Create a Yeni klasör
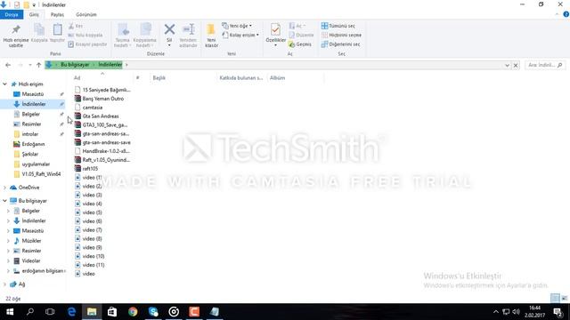The height and width of the screenshot is (320, 570). click(211, 36)
